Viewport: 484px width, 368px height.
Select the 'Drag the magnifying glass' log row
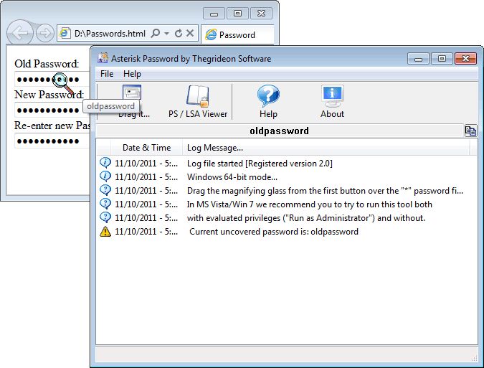click(286, 191)
